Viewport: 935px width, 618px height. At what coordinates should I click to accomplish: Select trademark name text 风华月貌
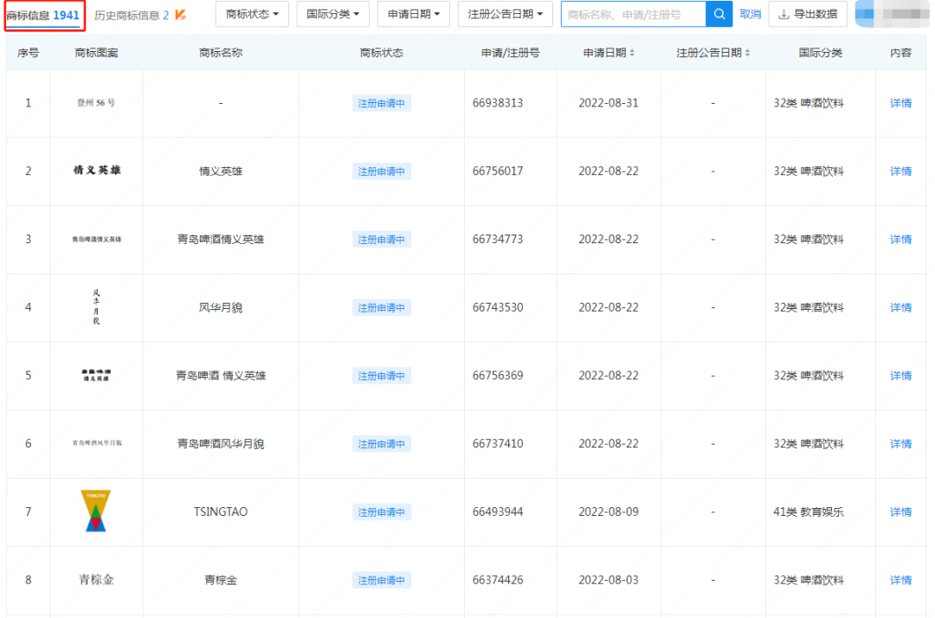[221, 307]
